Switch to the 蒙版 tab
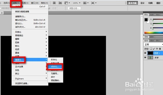This screenshot has width=163, height=95. click(x=152, y=37)
